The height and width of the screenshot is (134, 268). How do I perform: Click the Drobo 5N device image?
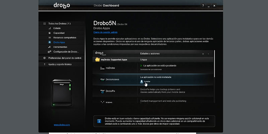click(x=62, y=93)
